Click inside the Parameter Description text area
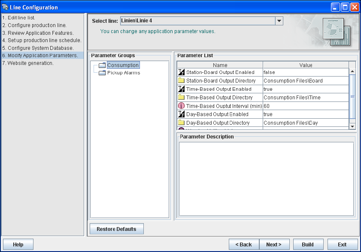Screen dimensions: 361x252 coord(266,179)
